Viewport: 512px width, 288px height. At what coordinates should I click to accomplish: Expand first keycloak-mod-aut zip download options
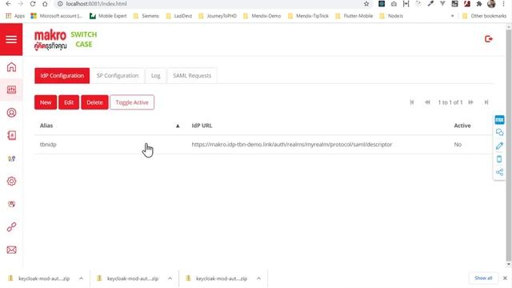81,278
